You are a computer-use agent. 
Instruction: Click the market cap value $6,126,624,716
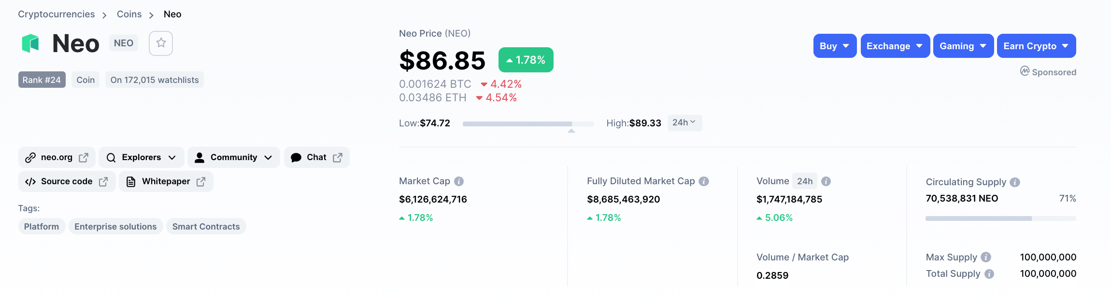(x=433, y=199)
